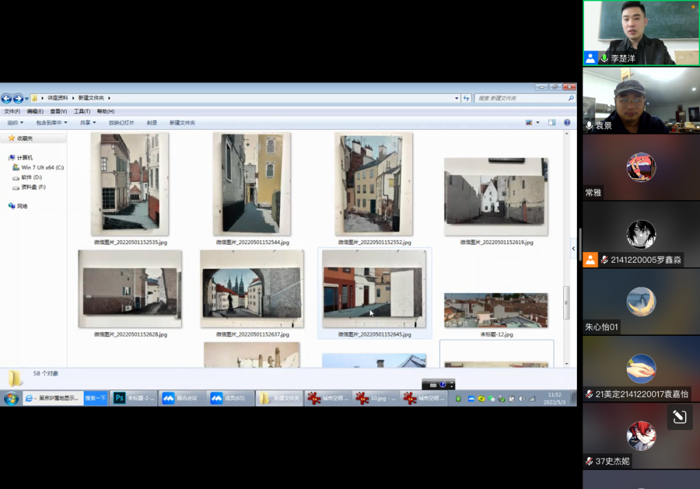Open Tencent Meeting 腾讯会议 taskbar button
700x489 pixels.
181,398
